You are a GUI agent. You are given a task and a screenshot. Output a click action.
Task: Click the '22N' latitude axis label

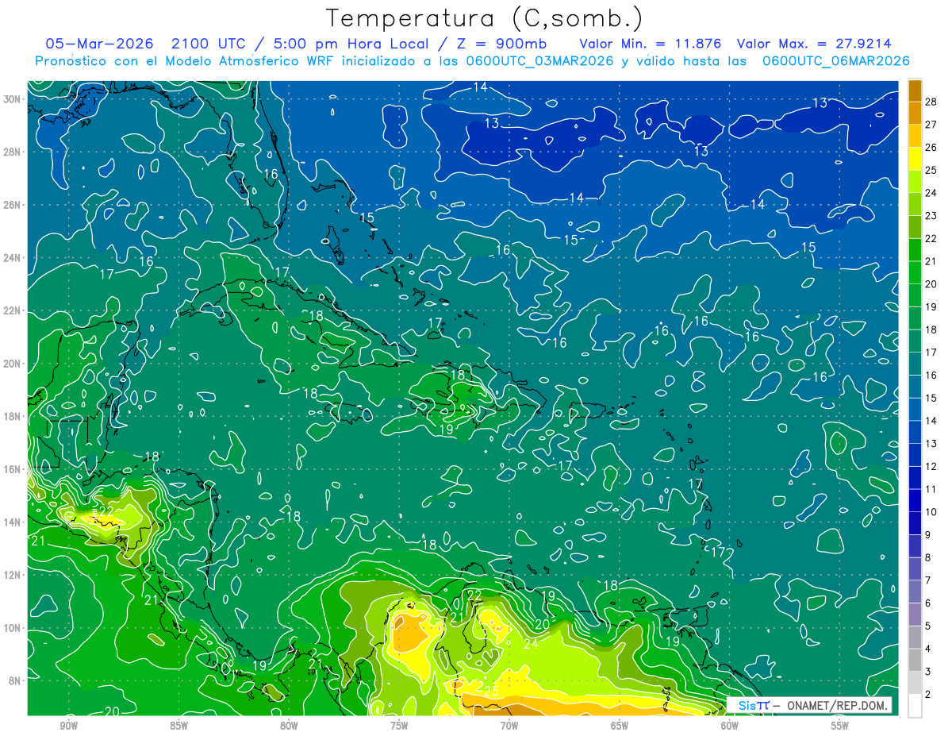coord(11,310)
